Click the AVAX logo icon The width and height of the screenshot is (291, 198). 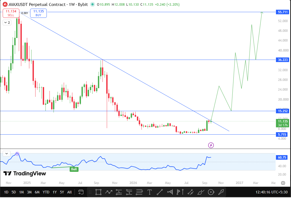(5, 4)
